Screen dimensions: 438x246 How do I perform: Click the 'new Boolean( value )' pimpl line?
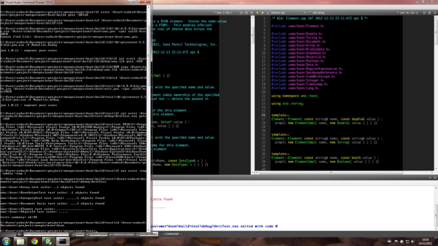click(x=327, y=162)
